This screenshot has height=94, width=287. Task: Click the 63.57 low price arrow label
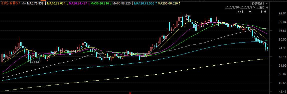[x=36, y=62]
